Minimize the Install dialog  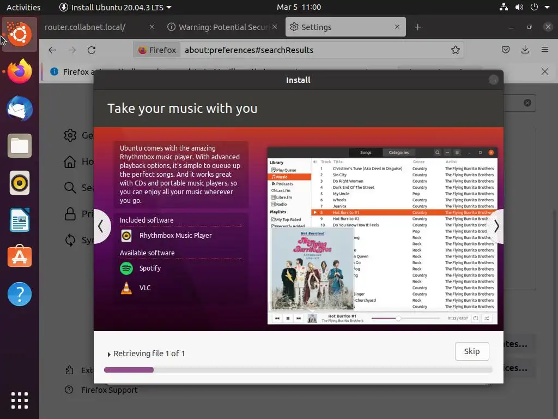(493, 80)
